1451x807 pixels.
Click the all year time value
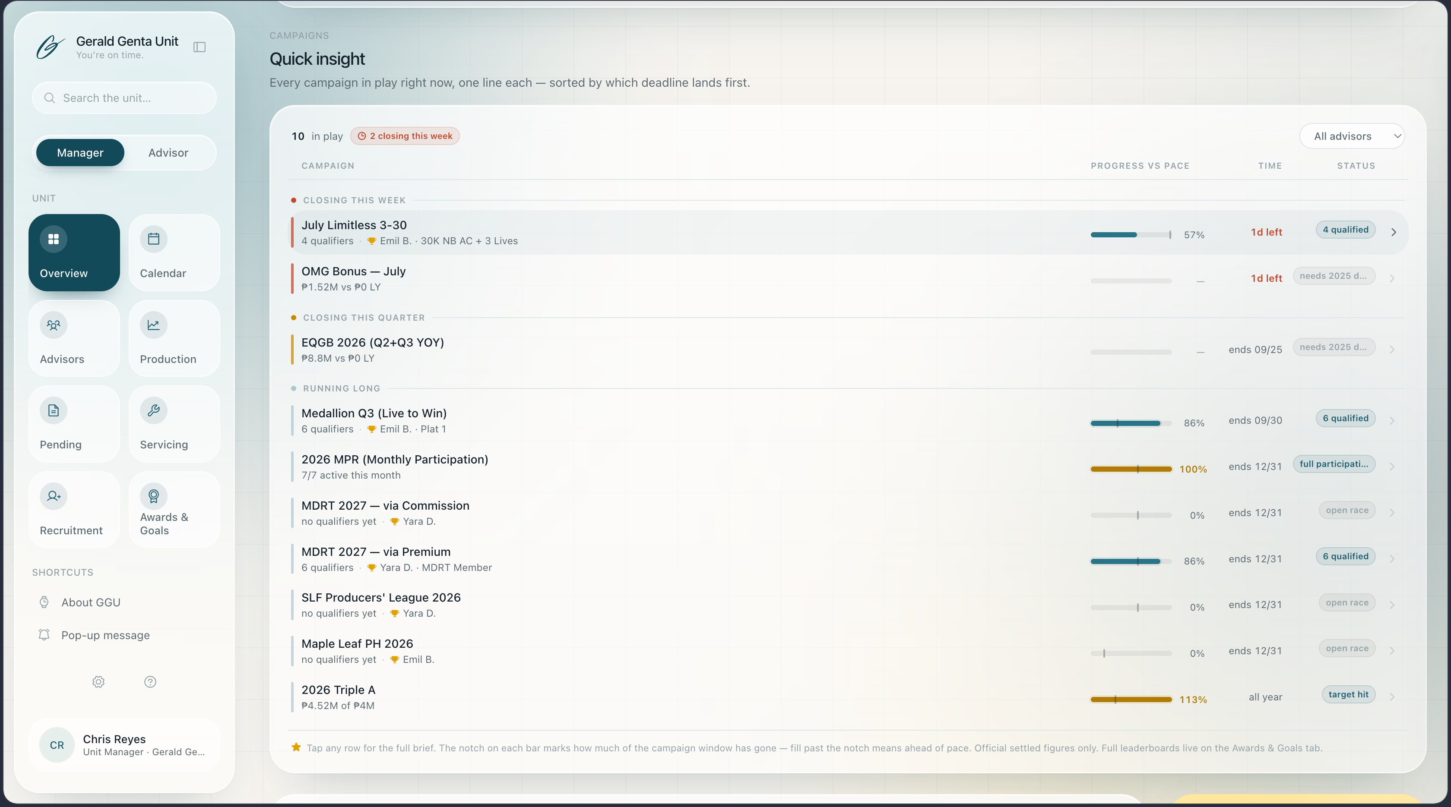[1266, 697]
